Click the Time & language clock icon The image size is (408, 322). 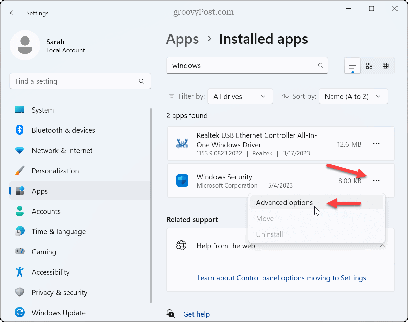pyautogui.click(x=20, y=231)
